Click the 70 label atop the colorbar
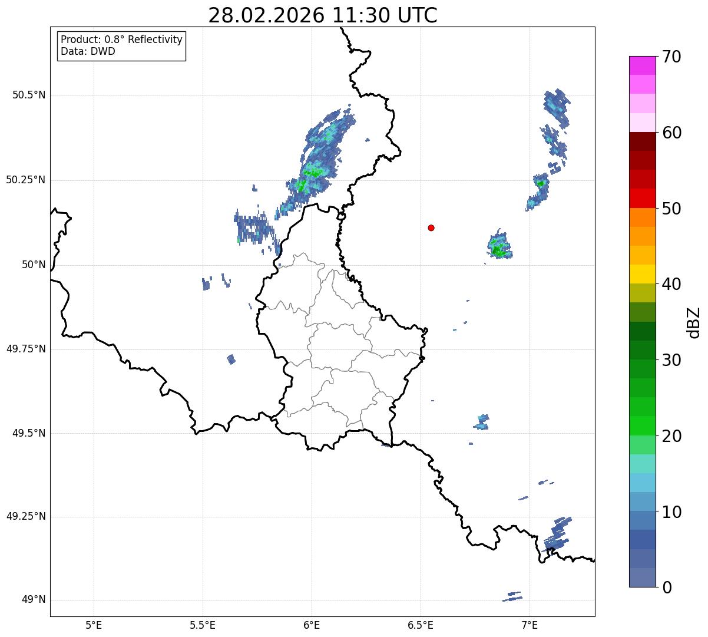Viewport: 708px width, 637px height. [x=671, y=57]
